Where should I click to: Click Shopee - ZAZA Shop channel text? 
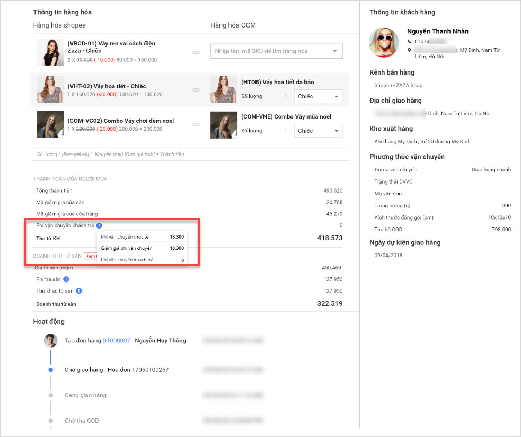tap(398, 85)
